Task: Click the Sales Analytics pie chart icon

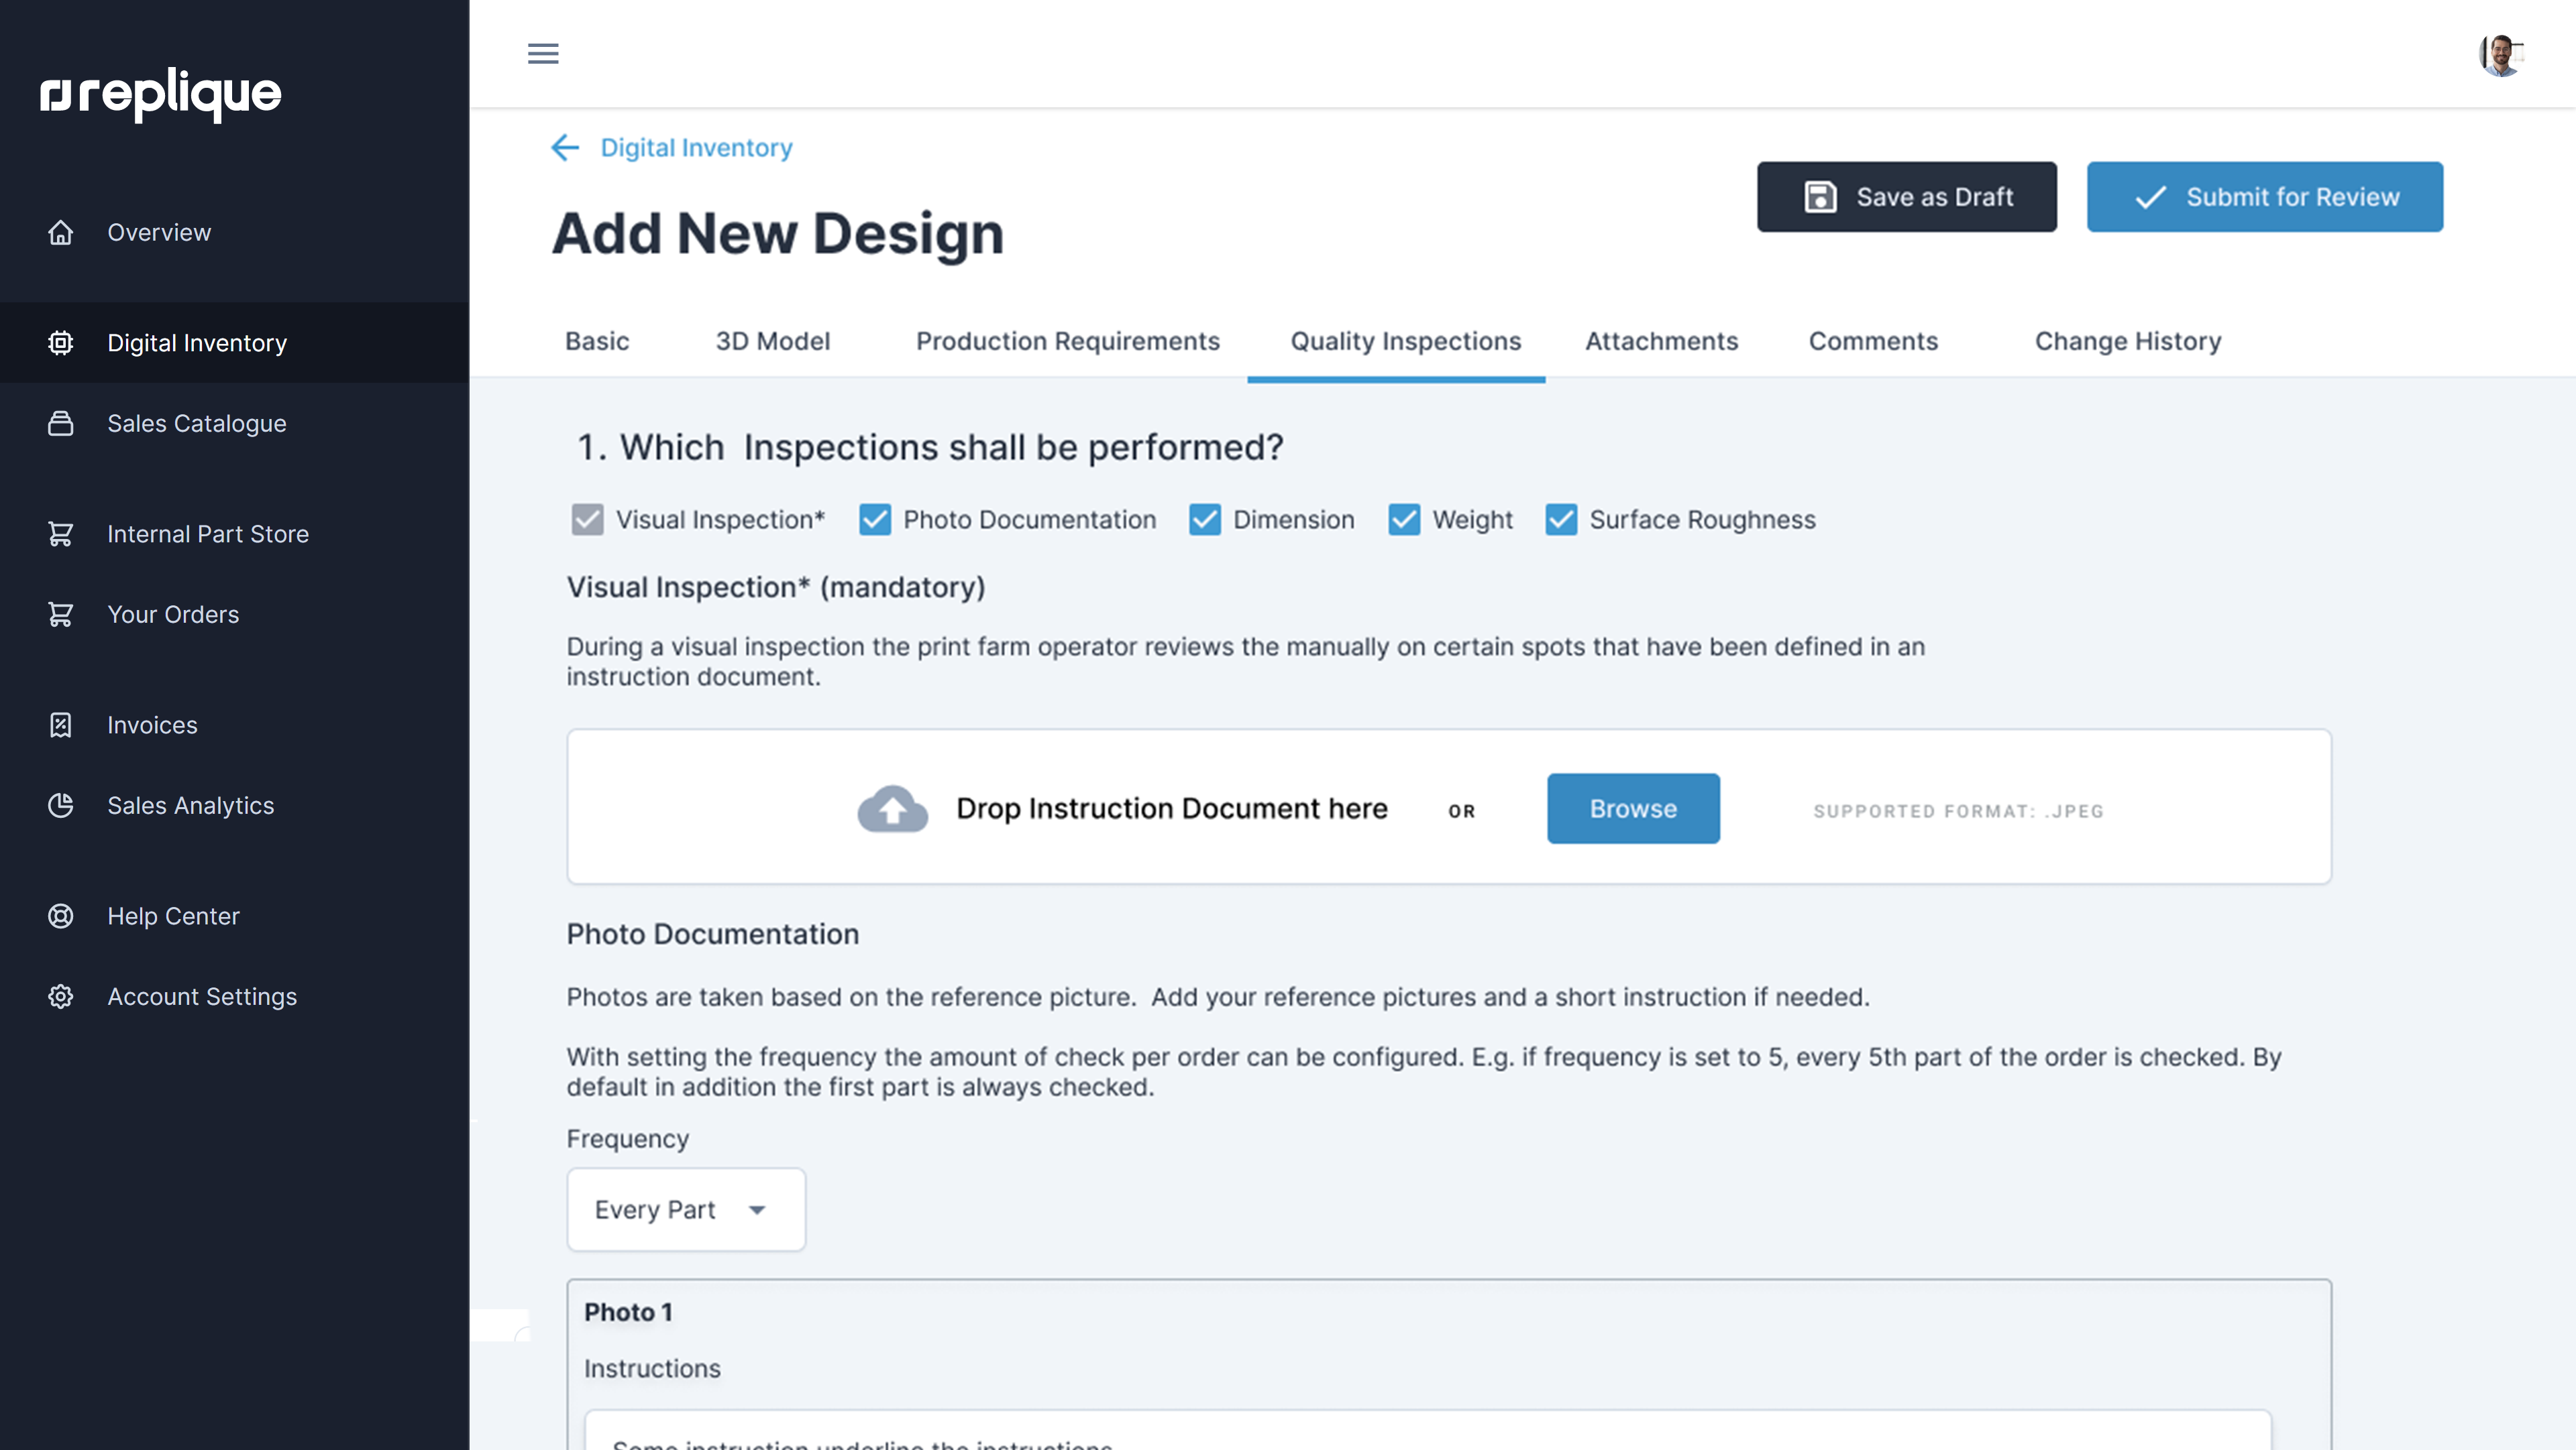Action: point(61,806)
